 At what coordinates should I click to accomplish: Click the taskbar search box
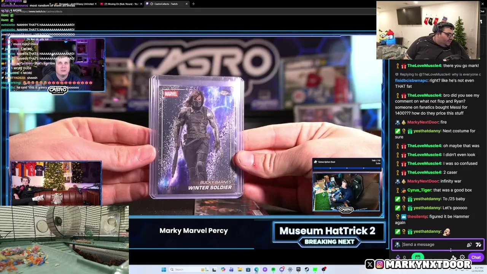point(189,269)
